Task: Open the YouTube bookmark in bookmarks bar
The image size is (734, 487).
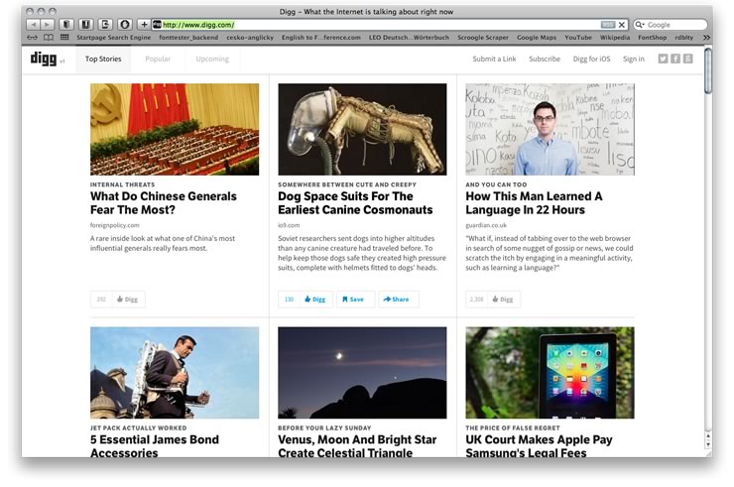Action: tap(578, 37)
